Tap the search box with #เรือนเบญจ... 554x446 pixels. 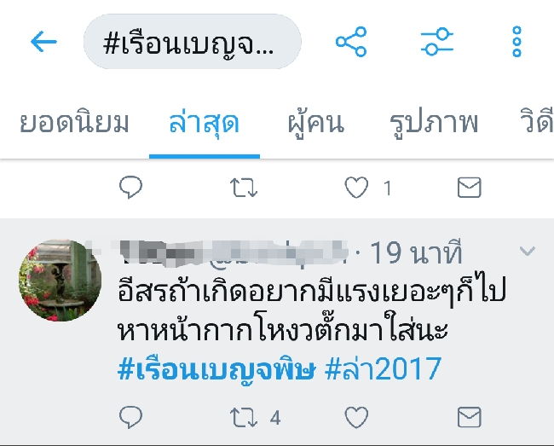pyautogui.click(x=193, y=42)
